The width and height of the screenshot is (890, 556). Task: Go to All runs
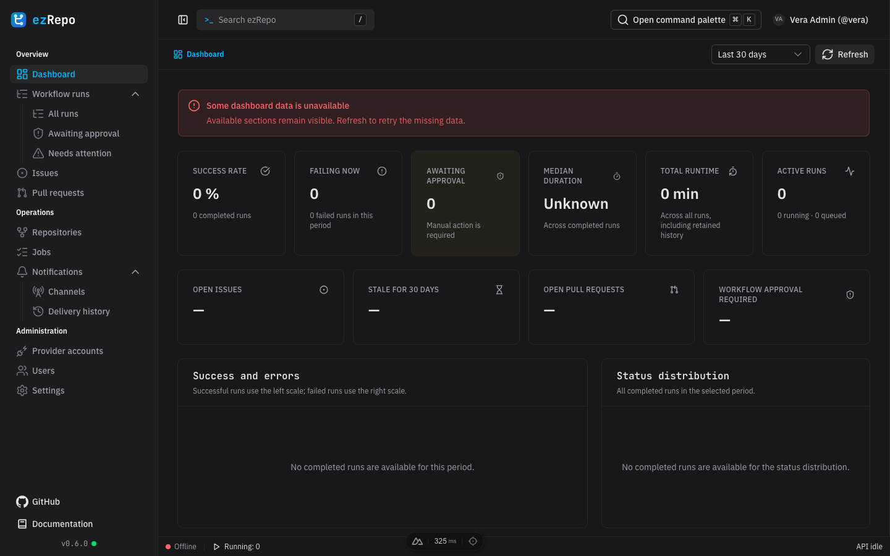[x=87, y=114]
